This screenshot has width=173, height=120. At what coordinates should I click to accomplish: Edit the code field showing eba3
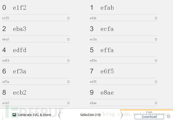pyautogui.click(x=34, y=39)
